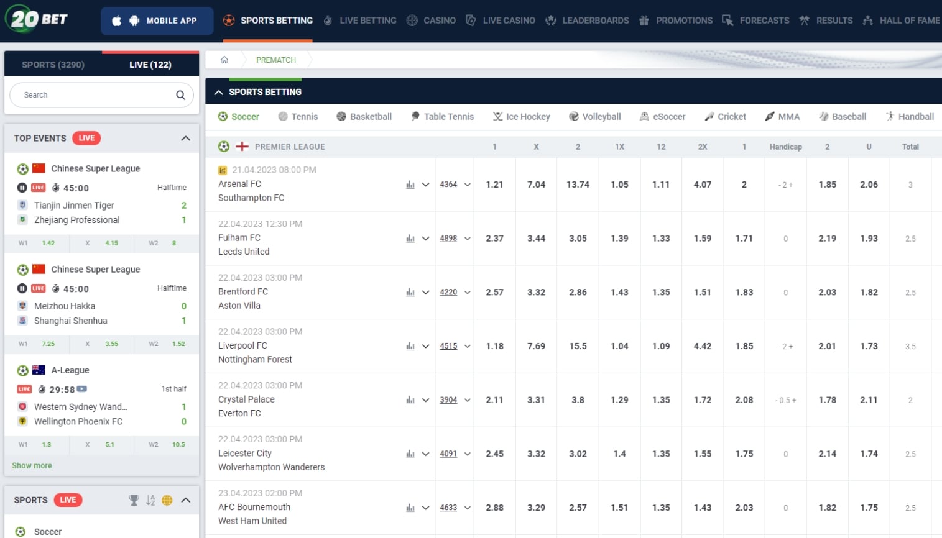Switch to the Live (122) sidebar tab

tap(150, 65)
